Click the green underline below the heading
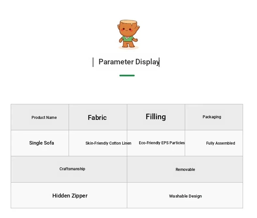Viewport: 257px width, 218px height. coord(127,75)
